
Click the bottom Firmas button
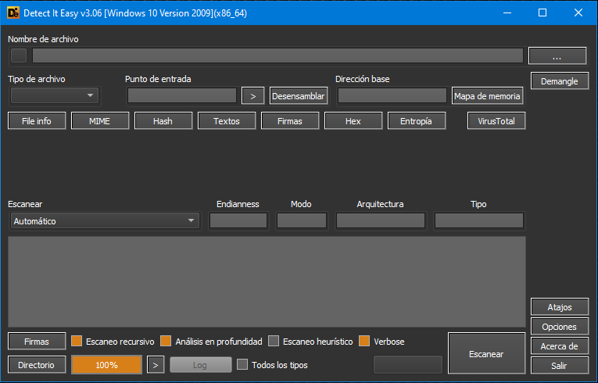(37, 342)
